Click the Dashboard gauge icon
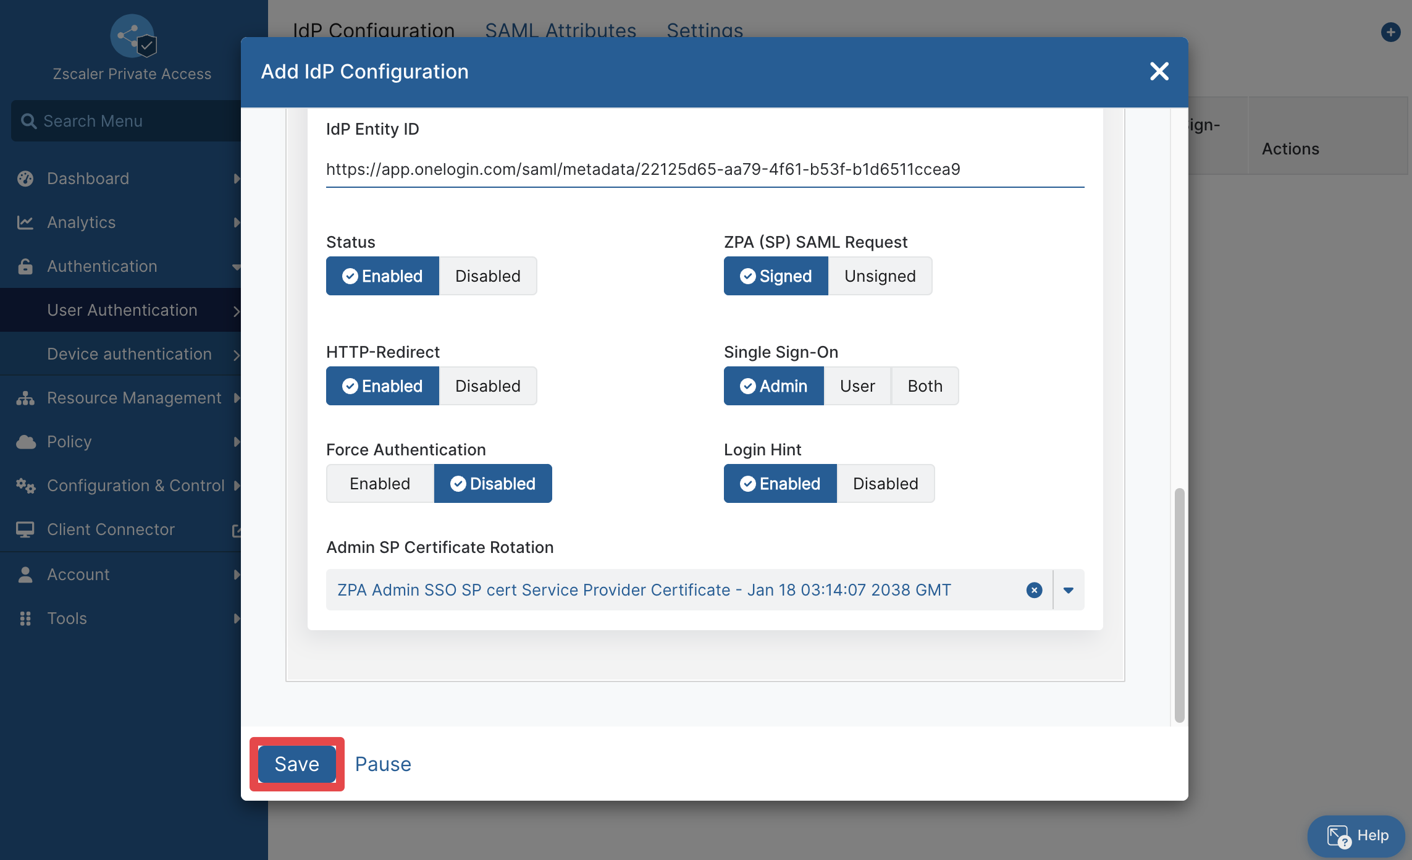Image resolution: width=1412 pixels, height=860 pixels. 25,179
